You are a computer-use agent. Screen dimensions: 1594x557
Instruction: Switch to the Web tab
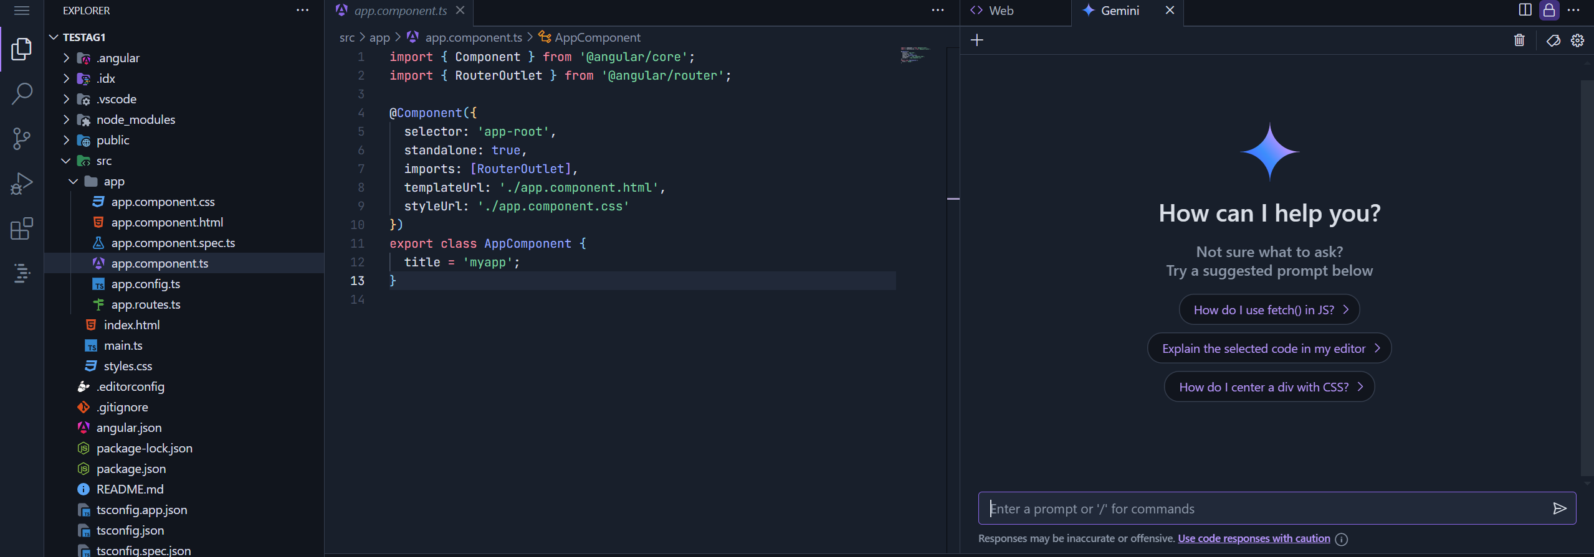coord(1000,11)
